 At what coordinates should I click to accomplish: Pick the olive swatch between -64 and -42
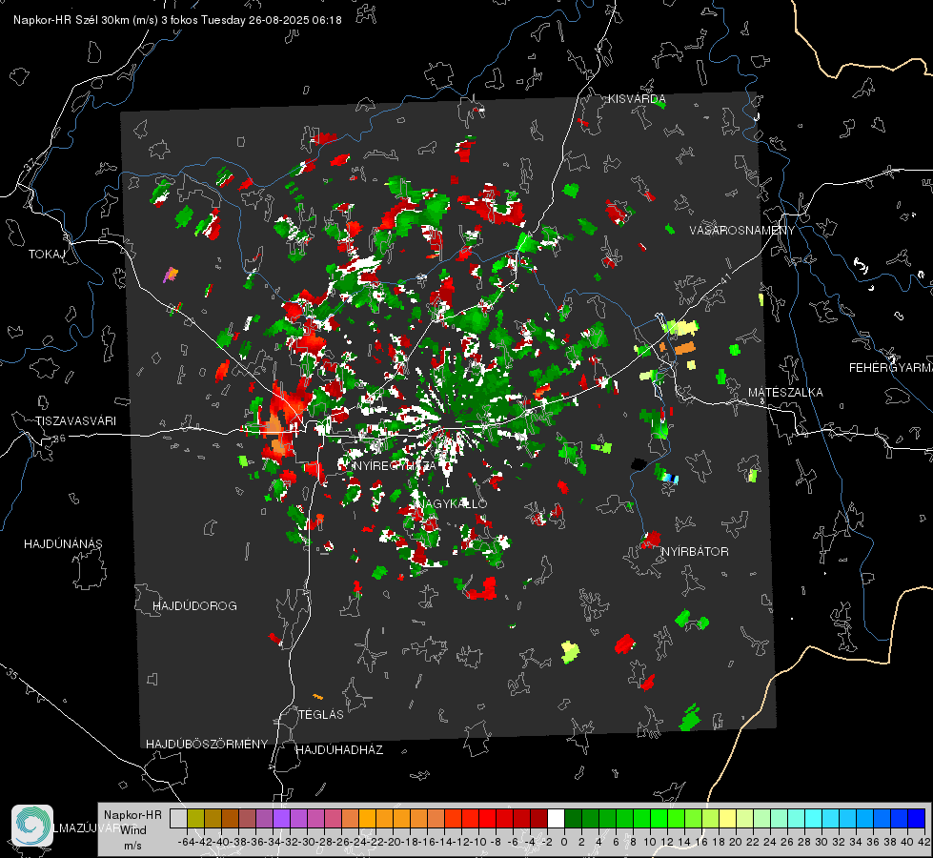tap(195, 818)
